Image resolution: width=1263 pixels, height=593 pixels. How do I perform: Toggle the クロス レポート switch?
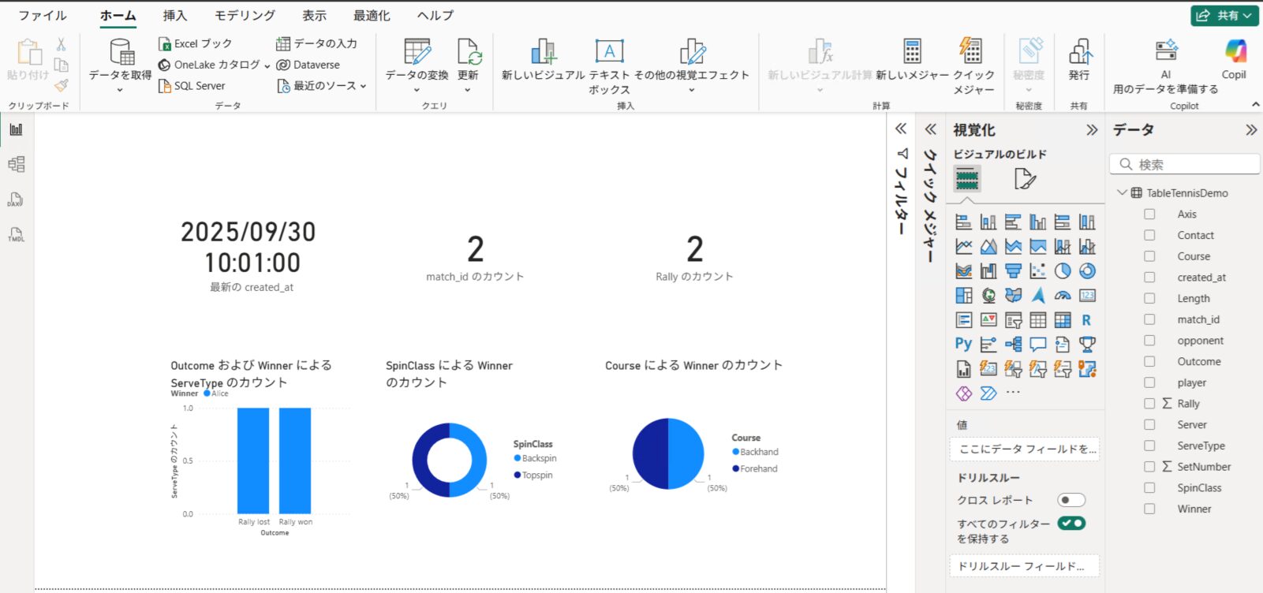(x=1071, y=500)
